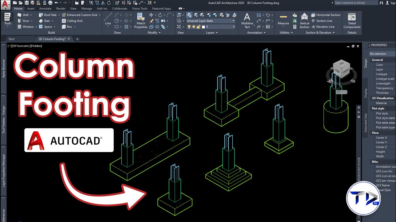Click the Hidden visual style viewport label
Screen dimensions: 396x222
click(37, 46)
